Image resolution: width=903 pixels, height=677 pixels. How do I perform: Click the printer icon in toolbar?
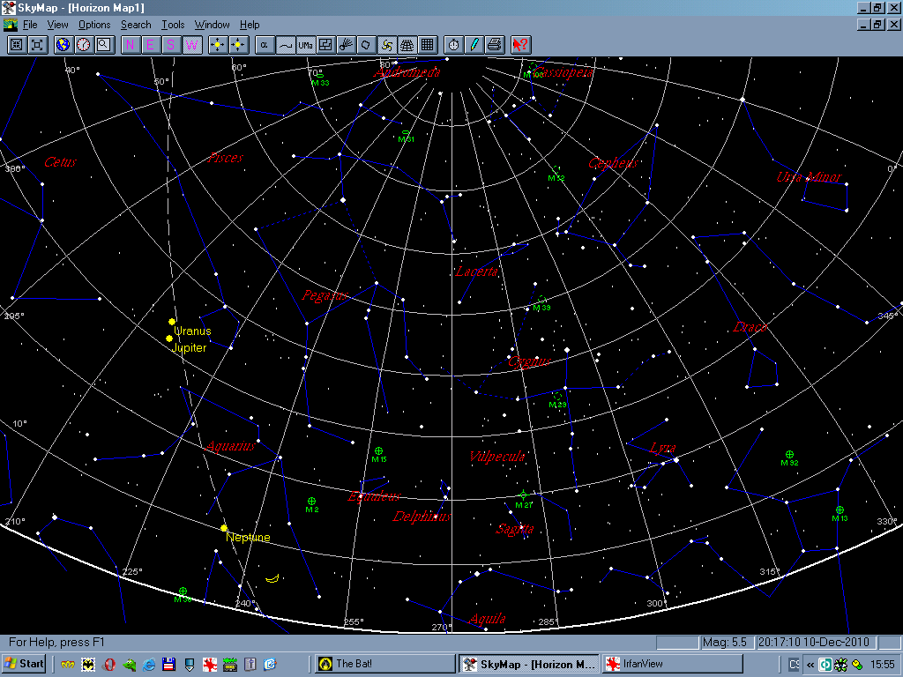[x=494, y=45]
